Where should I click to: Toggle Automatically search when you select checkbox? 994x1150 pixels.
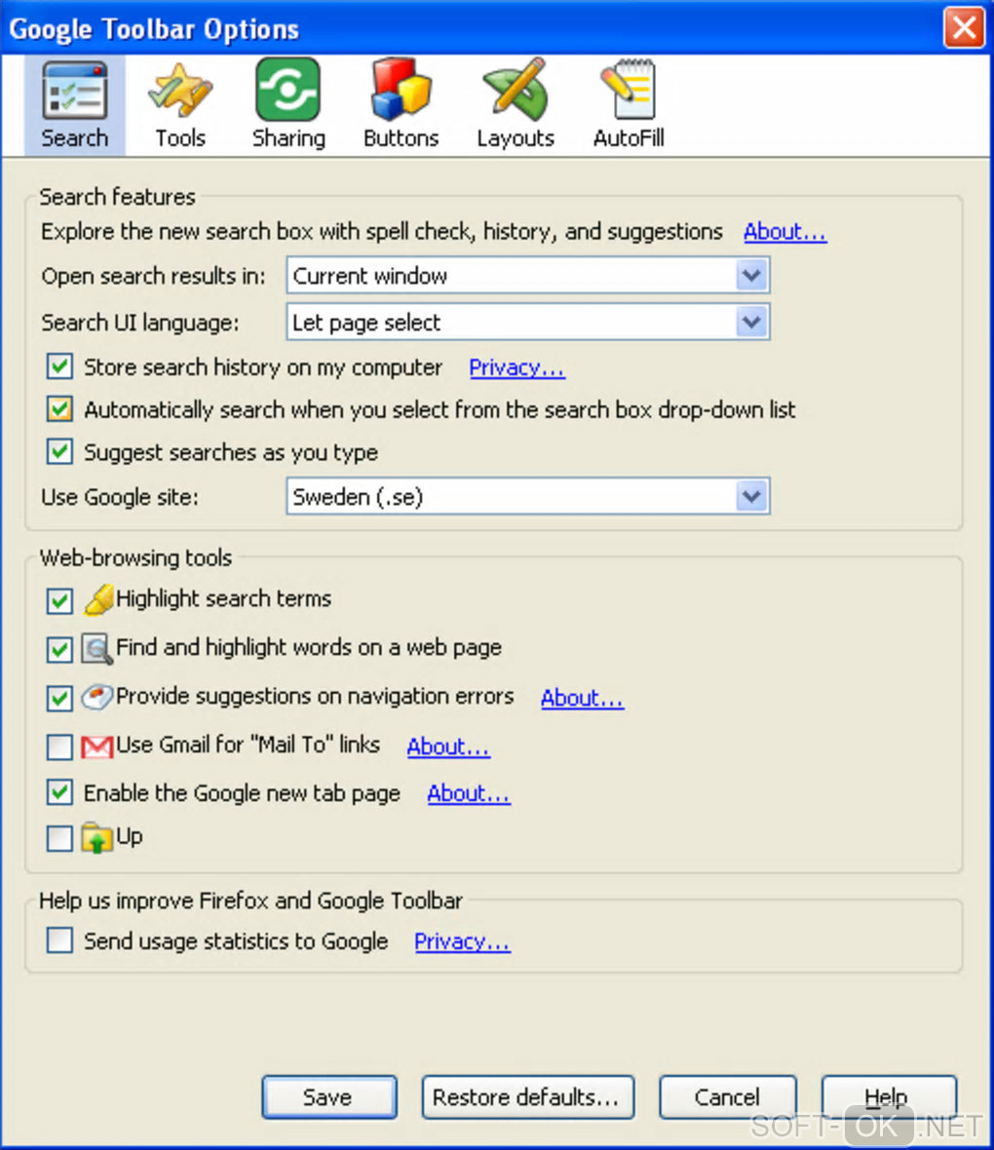point(59,408)
